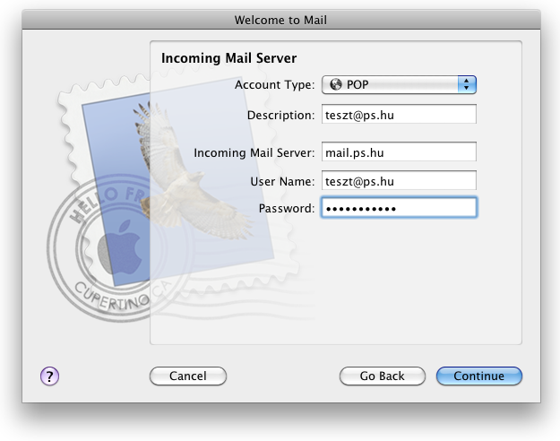The width and height of the screenshot is (560, 441).
Task: Click the bold Incoming Mail Server heading
Action: click(x=229, y=58)
